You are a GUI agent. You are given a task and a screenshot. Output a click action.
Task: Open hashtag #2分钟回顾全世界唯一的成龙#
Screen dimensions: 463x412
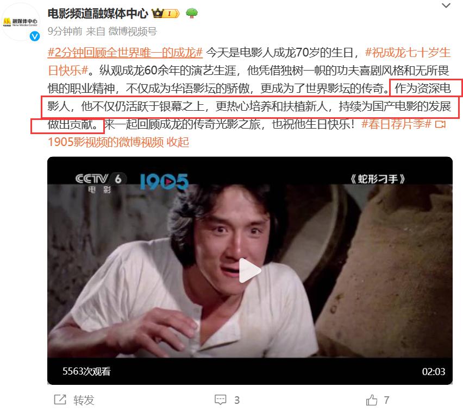click(125, 53)
